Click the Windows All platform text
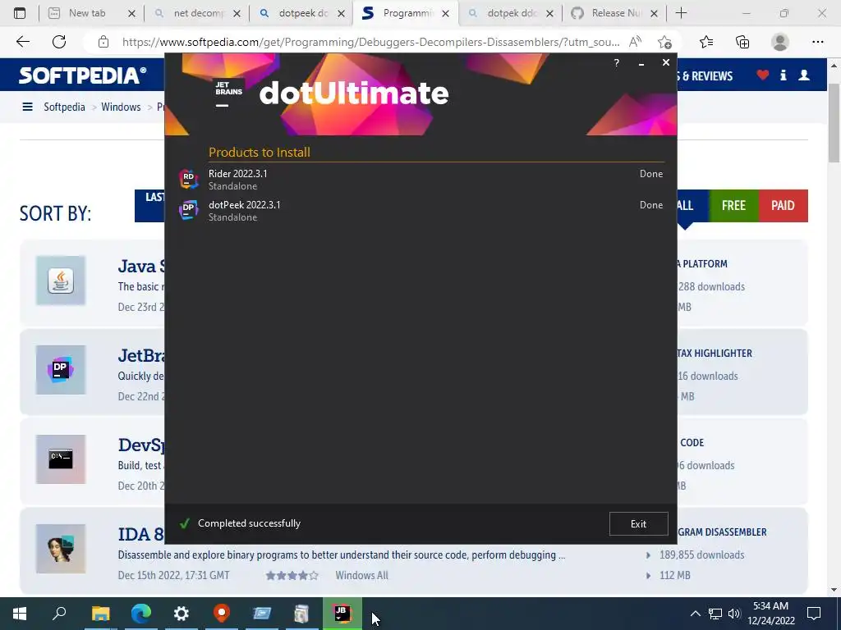 pyautogui.click(x=361, y=575)
